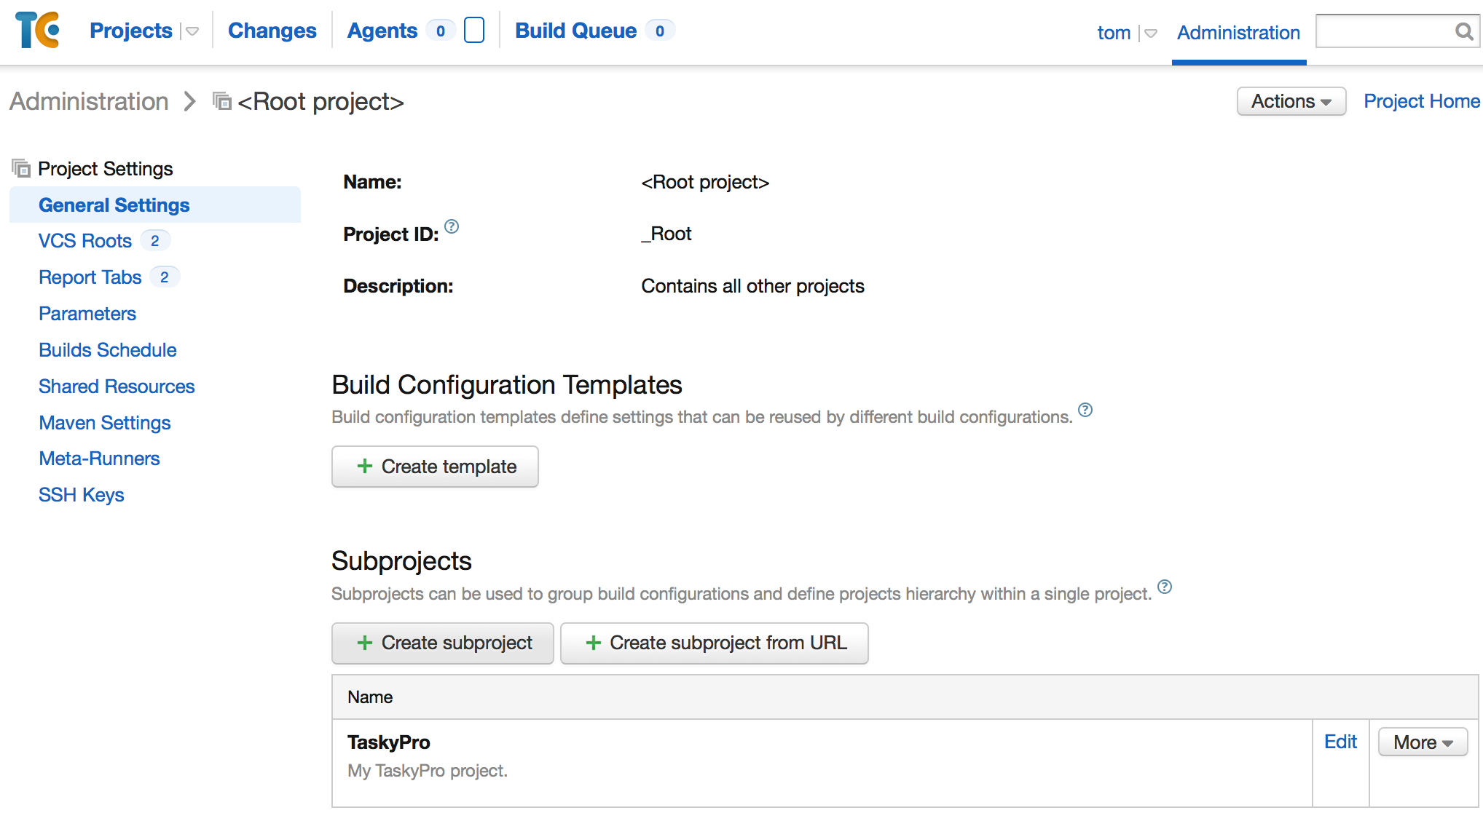Click the search magnifier icon
1483x813 pixels.
coord(1463,31)
